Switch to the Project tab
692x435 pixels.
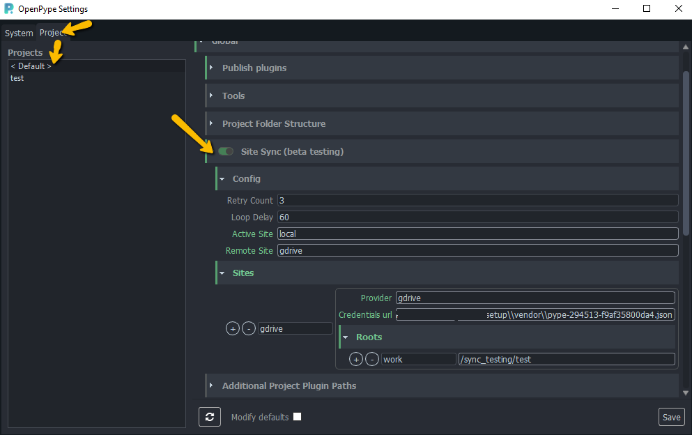(x=53, y=33)
